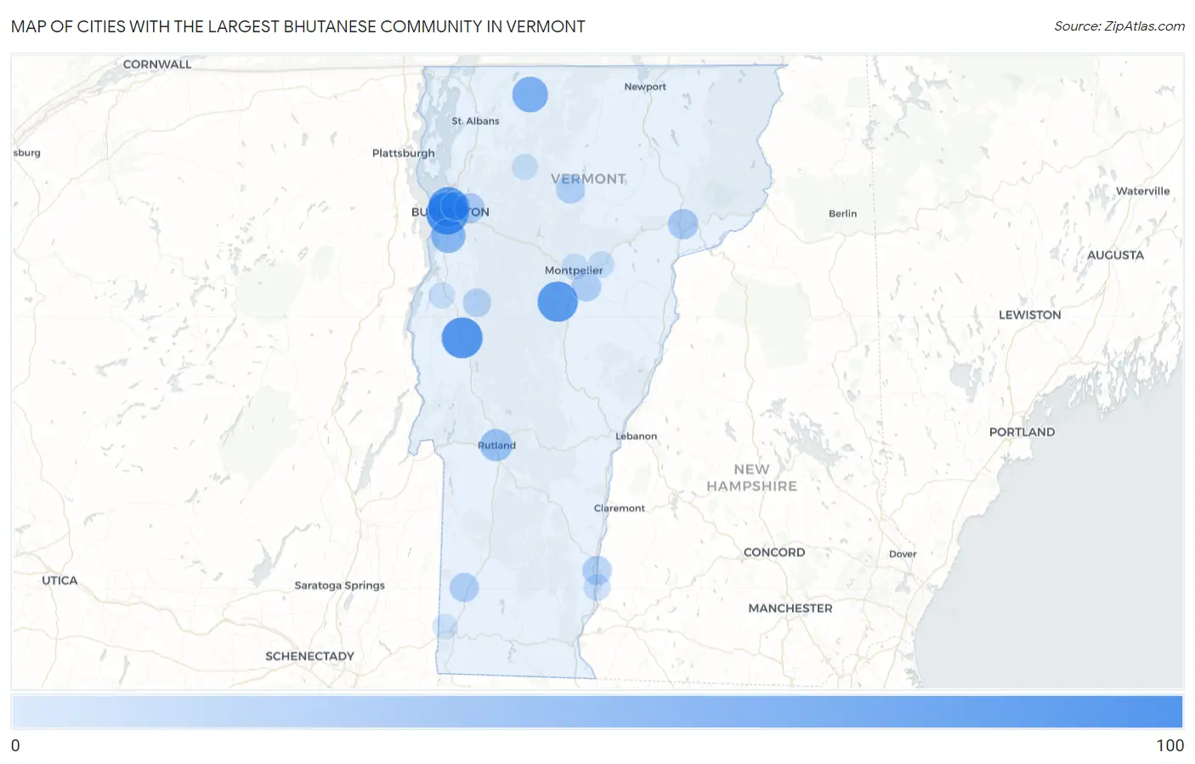Click the UTICA city label
Screen dimensions: 1195x764
59,580
